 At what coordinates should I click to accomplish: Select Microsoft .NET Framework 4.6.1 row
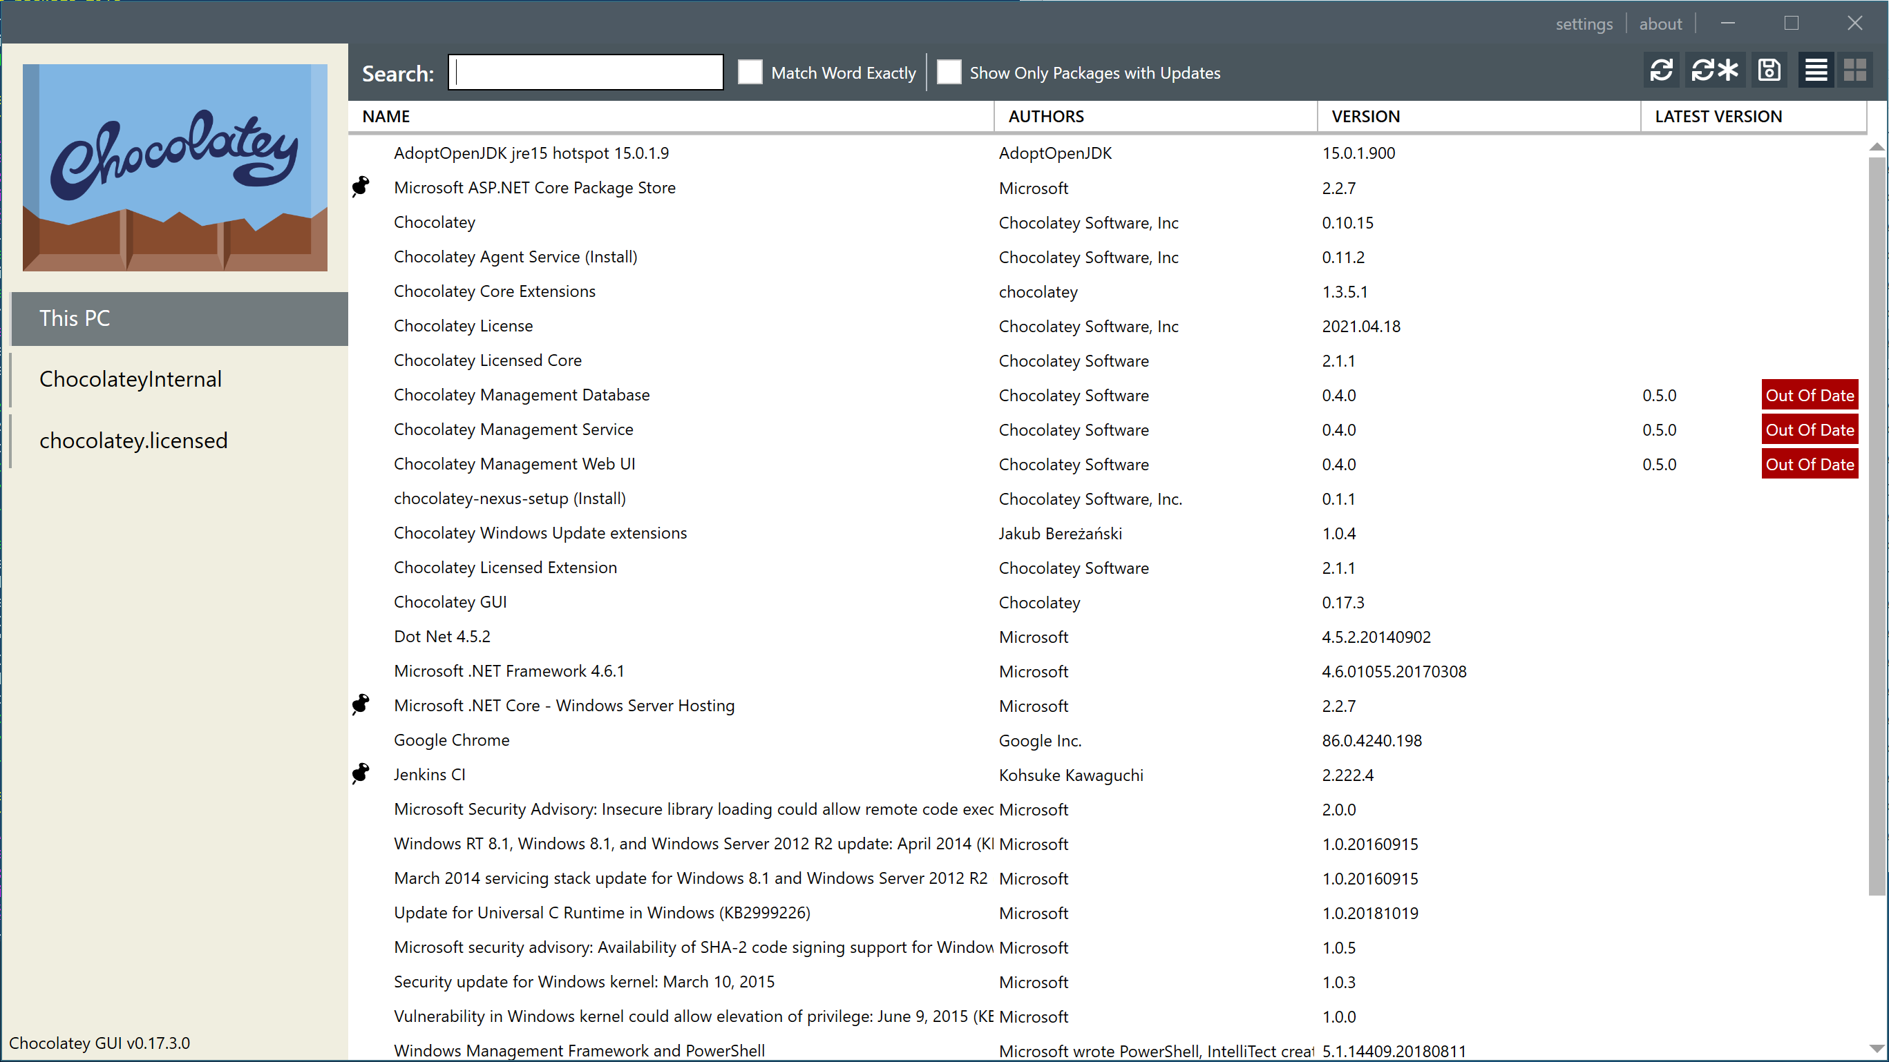1108,670
